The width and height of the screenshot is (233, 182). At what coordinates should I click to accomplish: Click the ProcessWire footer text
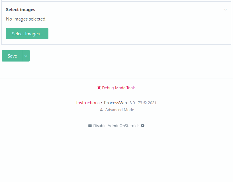pos(116,103)
